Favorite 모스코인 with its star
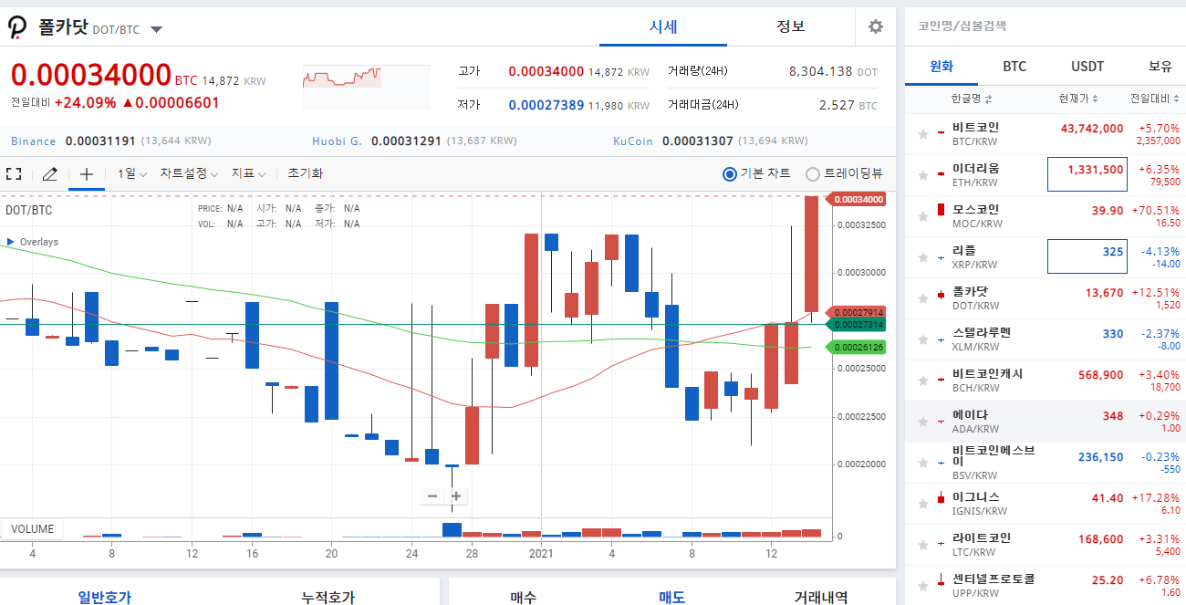1186x605 pixels. tap(923, 216)
